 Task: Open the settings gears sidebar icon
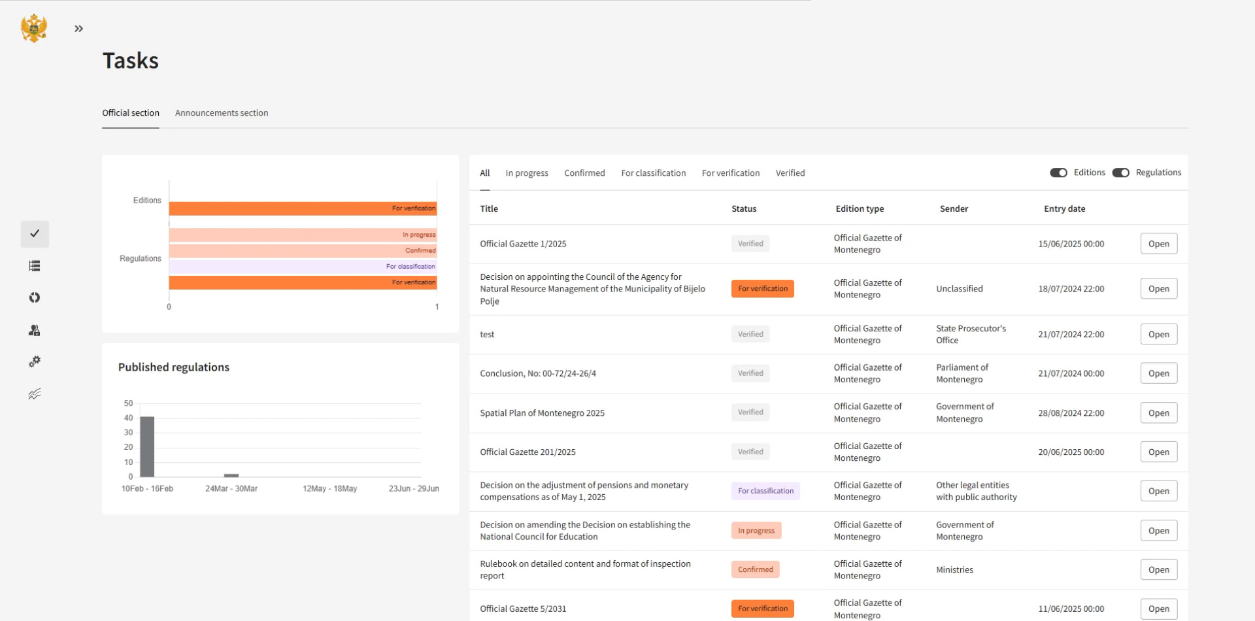click(35, 361)
